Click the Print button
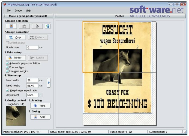The width and height of the screenshot is (189, 136). [40, 106]
